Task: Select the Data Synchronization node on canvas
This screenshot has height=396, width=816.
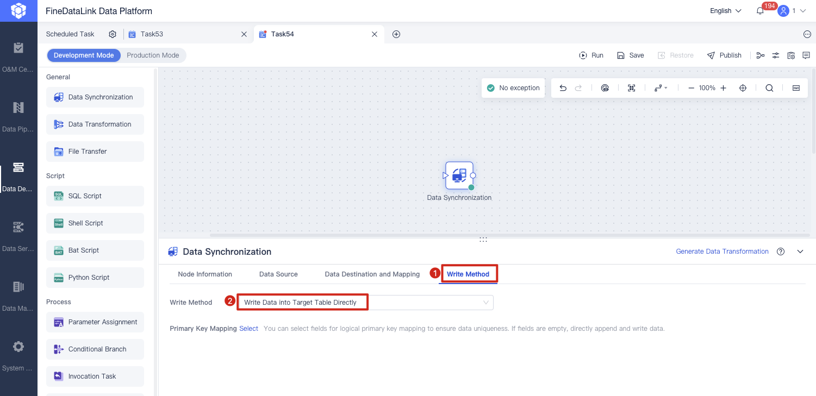Action: click(459, 175)
